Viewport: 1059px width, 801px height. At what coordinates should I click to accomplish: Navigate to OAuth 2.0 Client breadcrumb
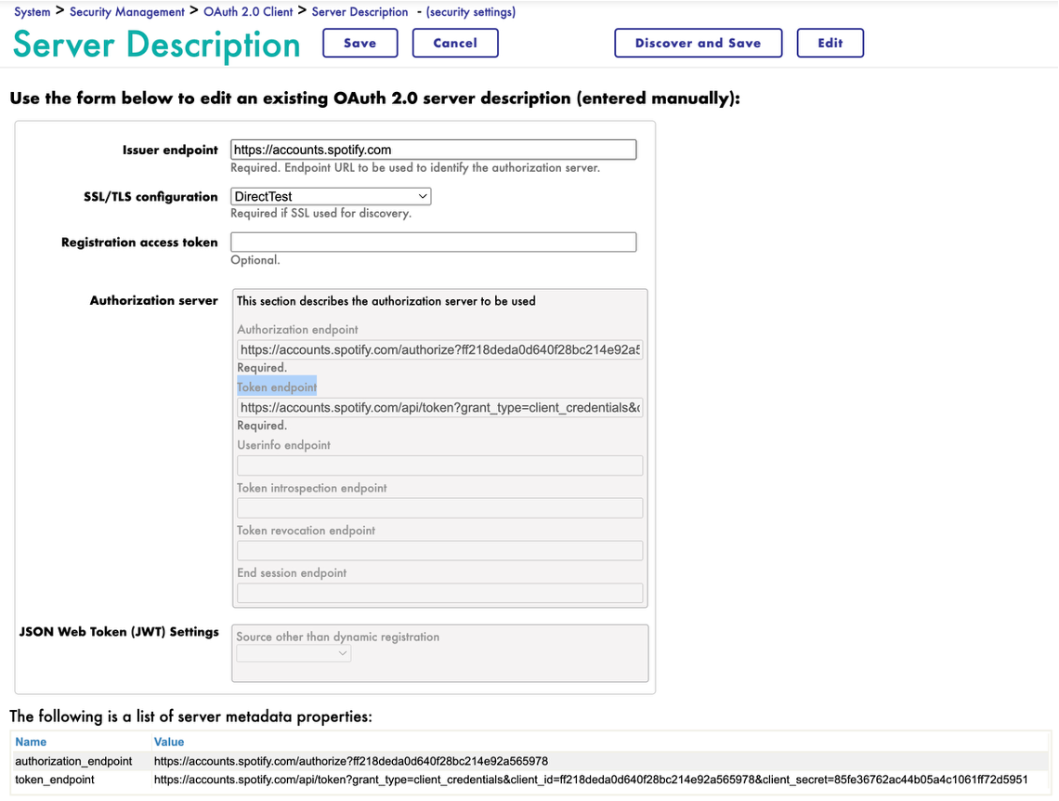pyautogui.click(x=248, y=12)
